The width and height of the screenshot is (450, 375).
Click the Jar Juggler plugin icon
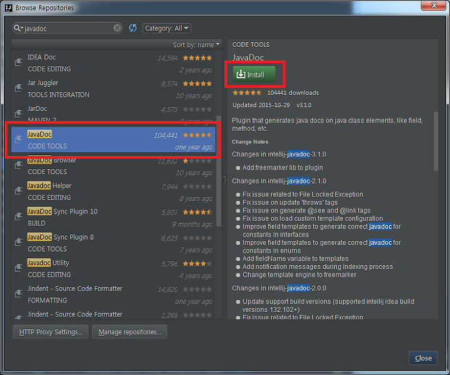click(x=18, y=88)
